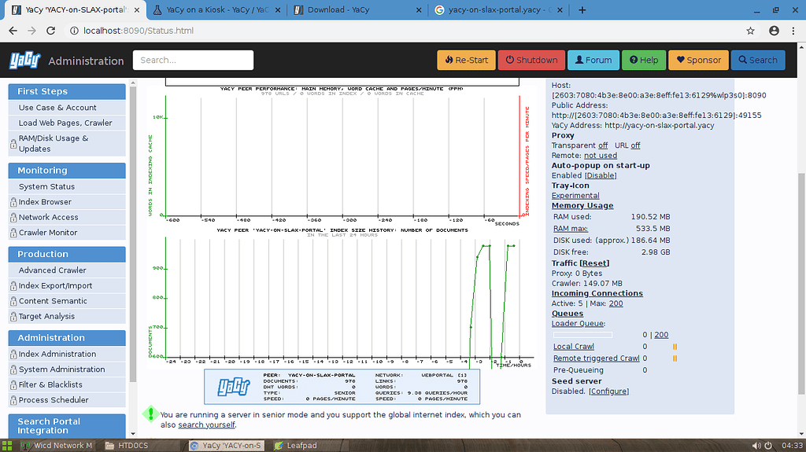Disable auto-popup on start-up
806x452 pixels.
[x=601, y=175]
